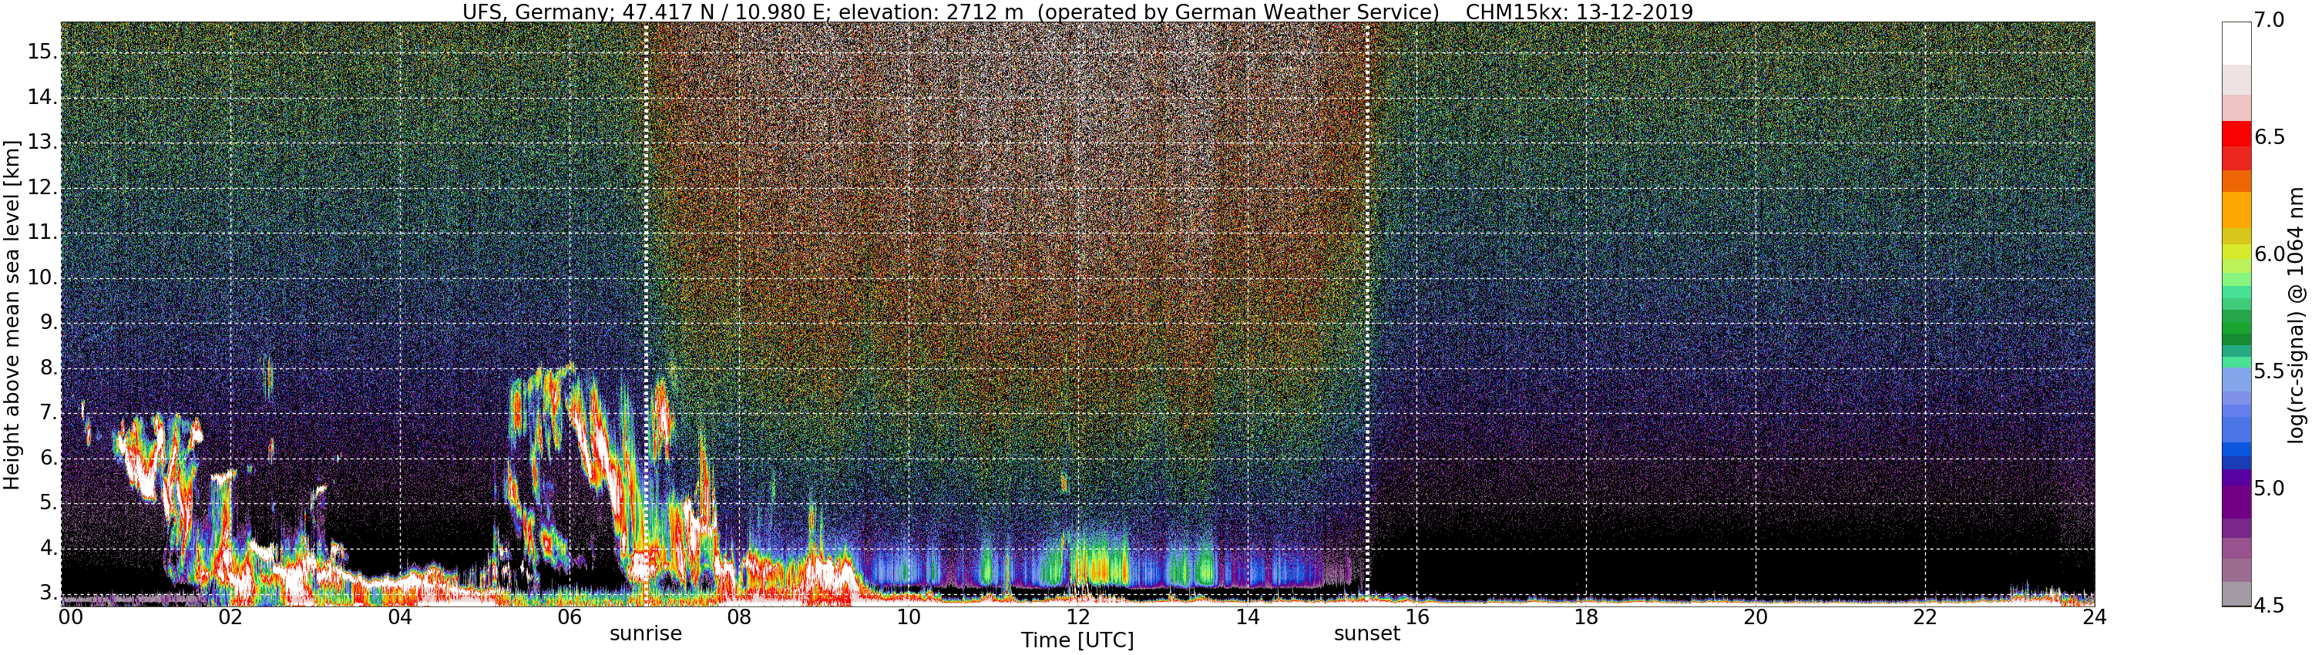Click the time axis tick label 10

pyautogui.click(x=909, y=617)
